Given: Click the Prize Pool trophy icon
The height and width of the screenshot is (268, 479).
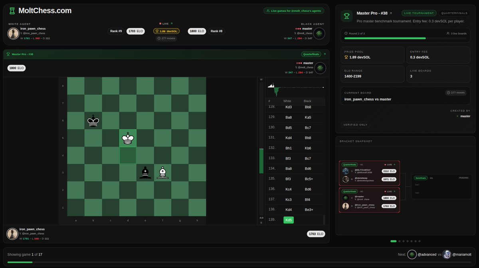Looking at the screenshot, I should pyautogui.click(x=346, y=58).
